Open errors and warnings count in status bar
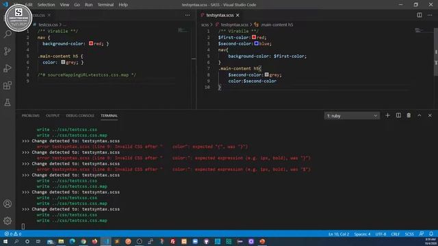The width and height of the screenshot is (438, 246). (x=13, y=234)
